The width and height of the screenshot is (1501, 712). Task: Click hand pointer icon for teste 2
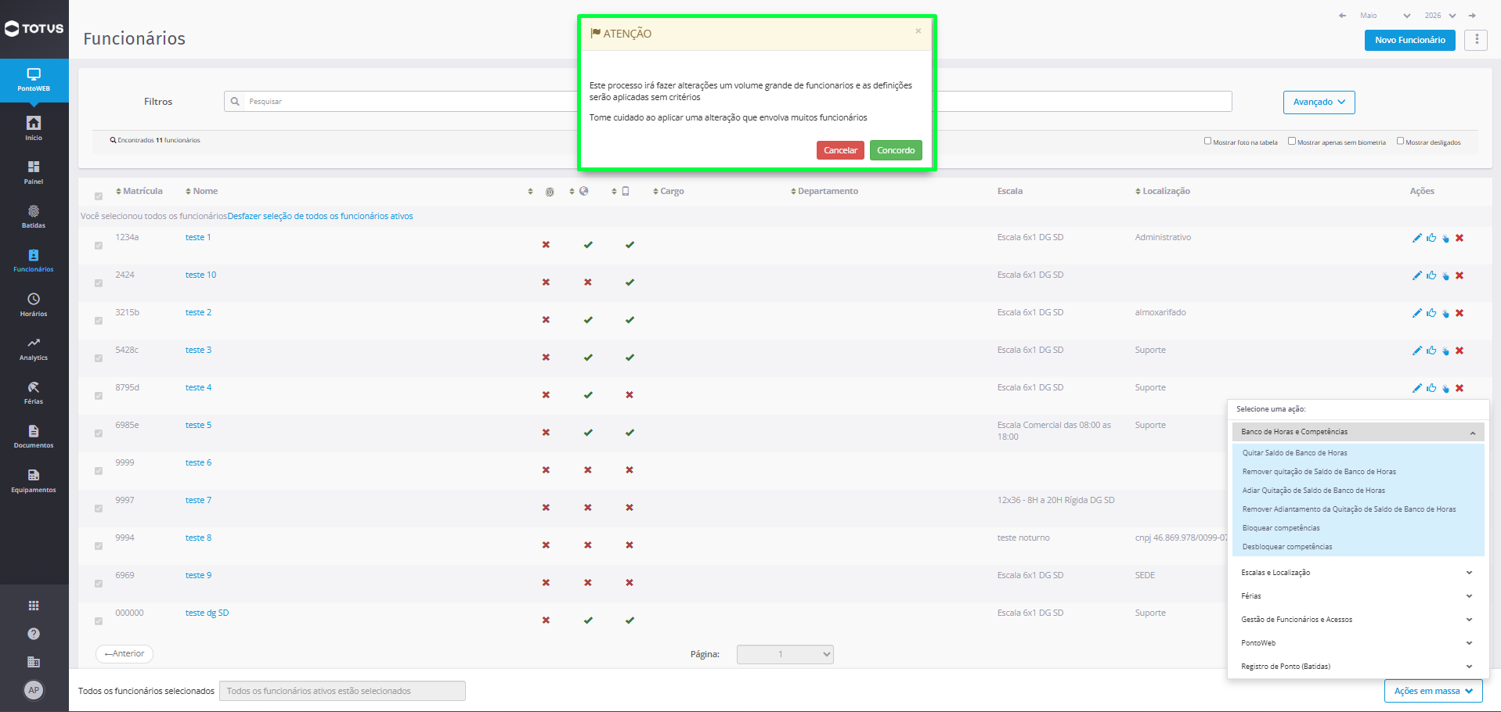point(1445,313)
